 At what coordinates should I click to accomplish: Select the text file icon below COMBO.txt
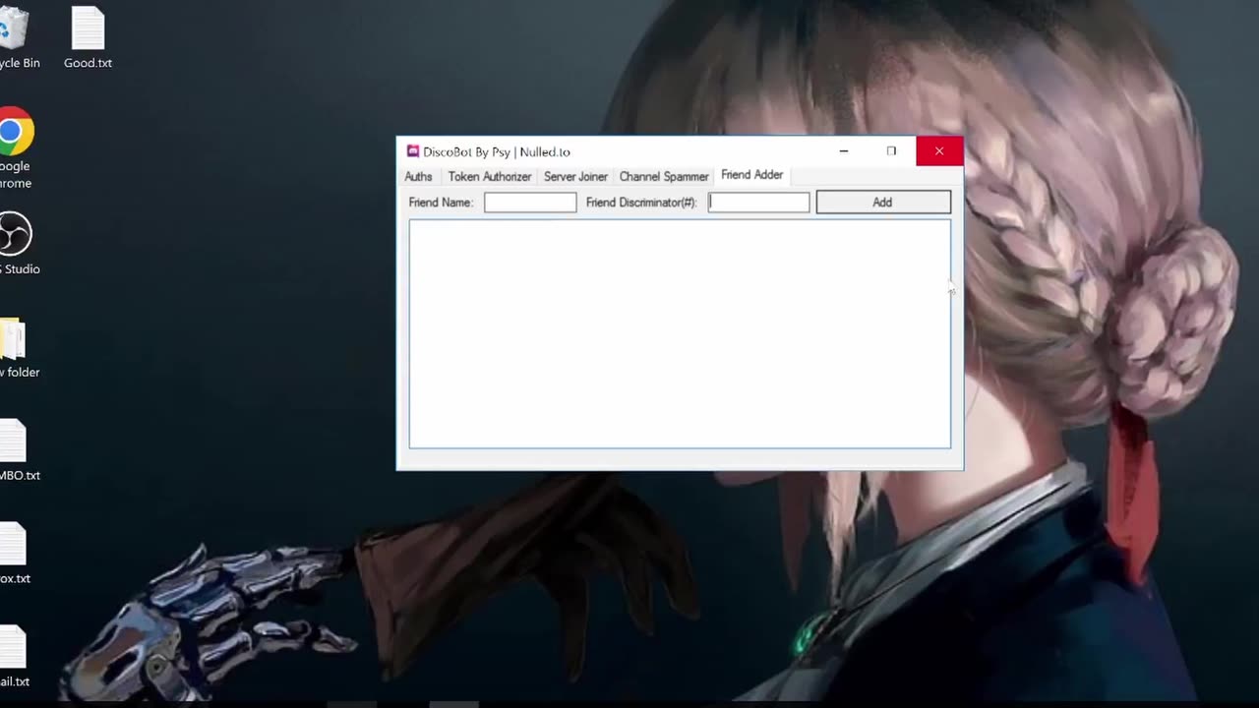[14, 554]
